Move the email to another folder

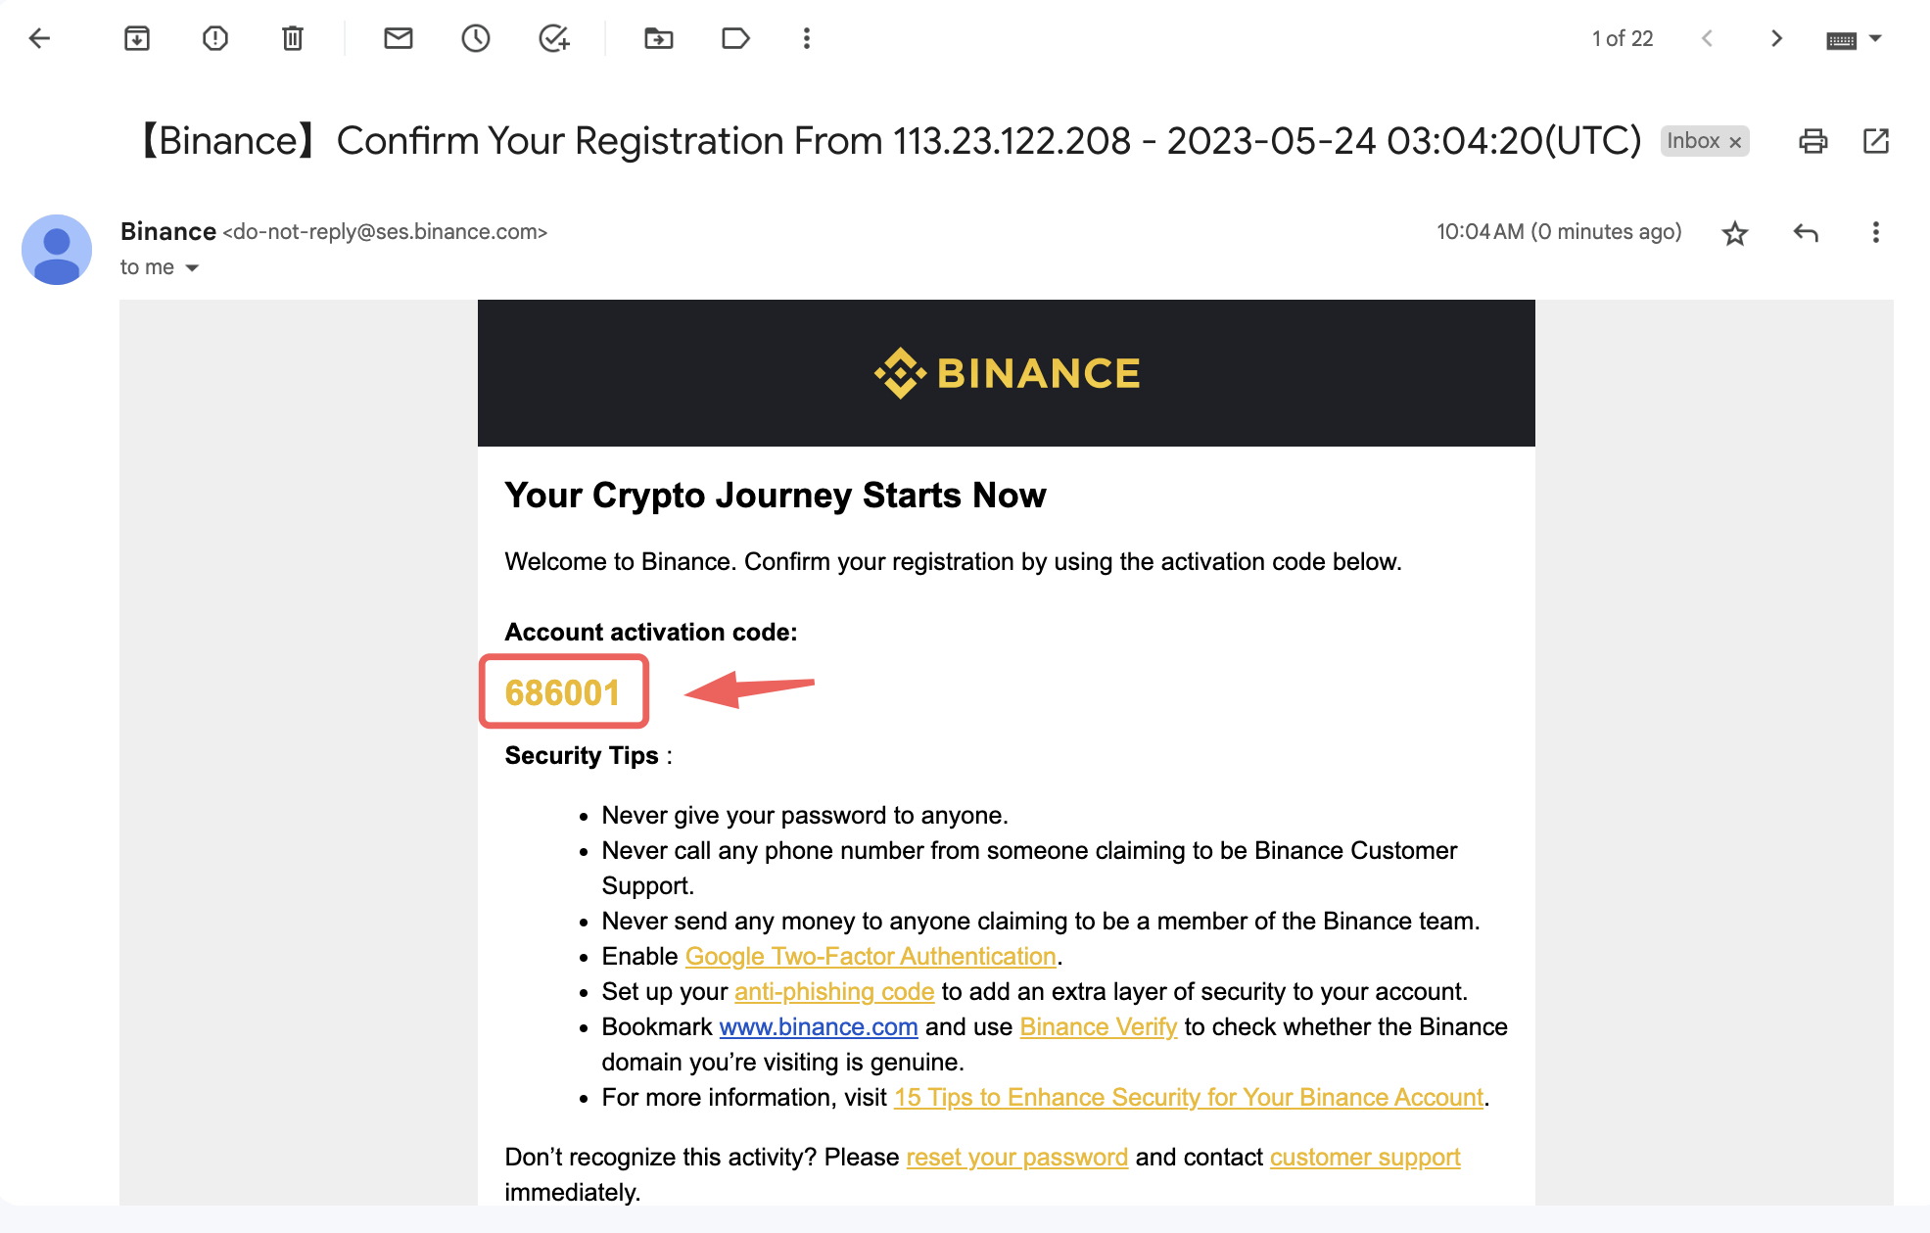[658, 38]
